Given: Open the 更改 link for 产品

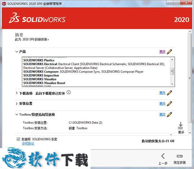Looking at the screenshot, I should pos(162,52).
